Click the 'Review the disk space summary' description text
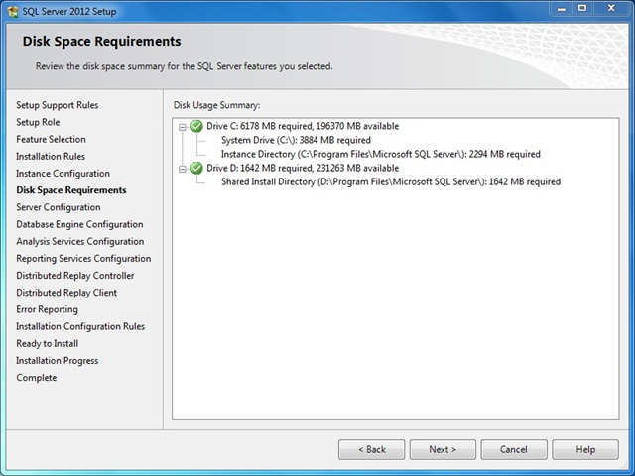635x476 pixels. click(185, 66)
